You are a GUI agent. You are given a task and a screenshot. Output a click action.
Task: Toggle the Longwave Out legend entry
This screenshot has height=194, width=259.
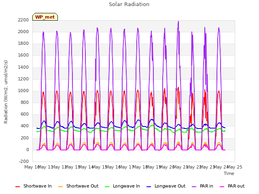click(166, 186)
